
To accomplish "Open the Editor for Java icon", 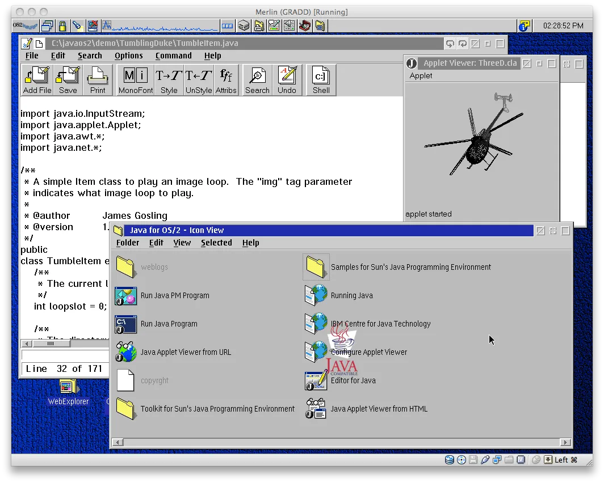I will (316, 380).
